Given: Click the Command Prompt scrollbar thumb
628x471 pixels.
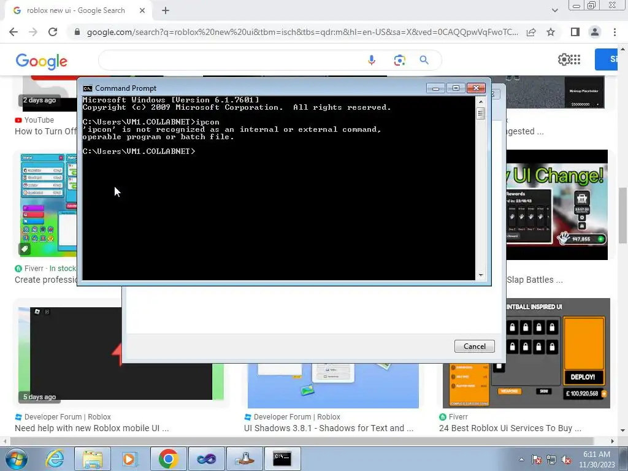Looking at the screenshot, I should click(481, 113).
